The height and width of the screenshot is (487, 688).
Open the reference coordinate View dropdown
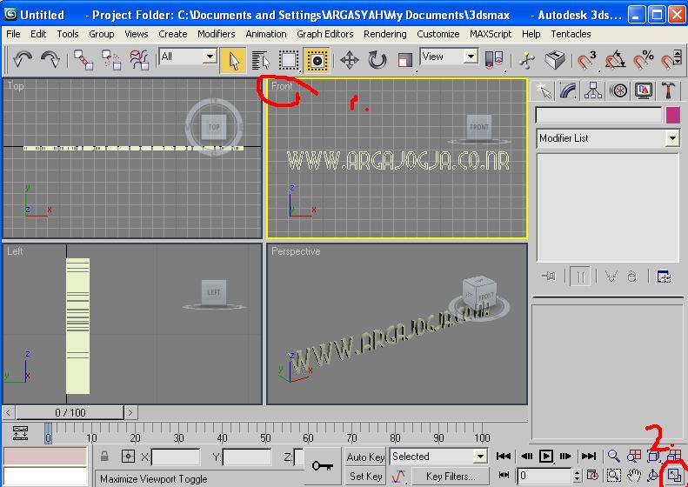471,57
